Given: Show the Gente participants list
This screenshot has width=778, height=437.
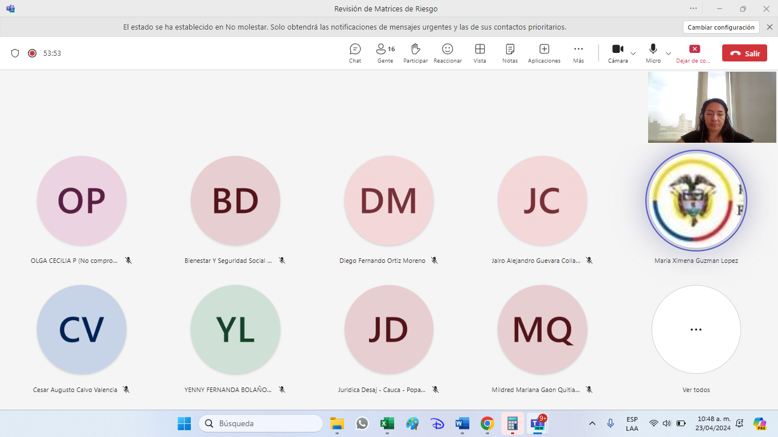Looking at the screenshot, I should pos(385,53).
